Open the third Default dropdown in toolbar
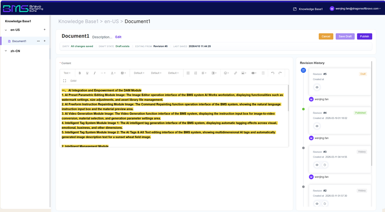Image resolution: width=385 pixels, height=212 pixels. [173, 73]
